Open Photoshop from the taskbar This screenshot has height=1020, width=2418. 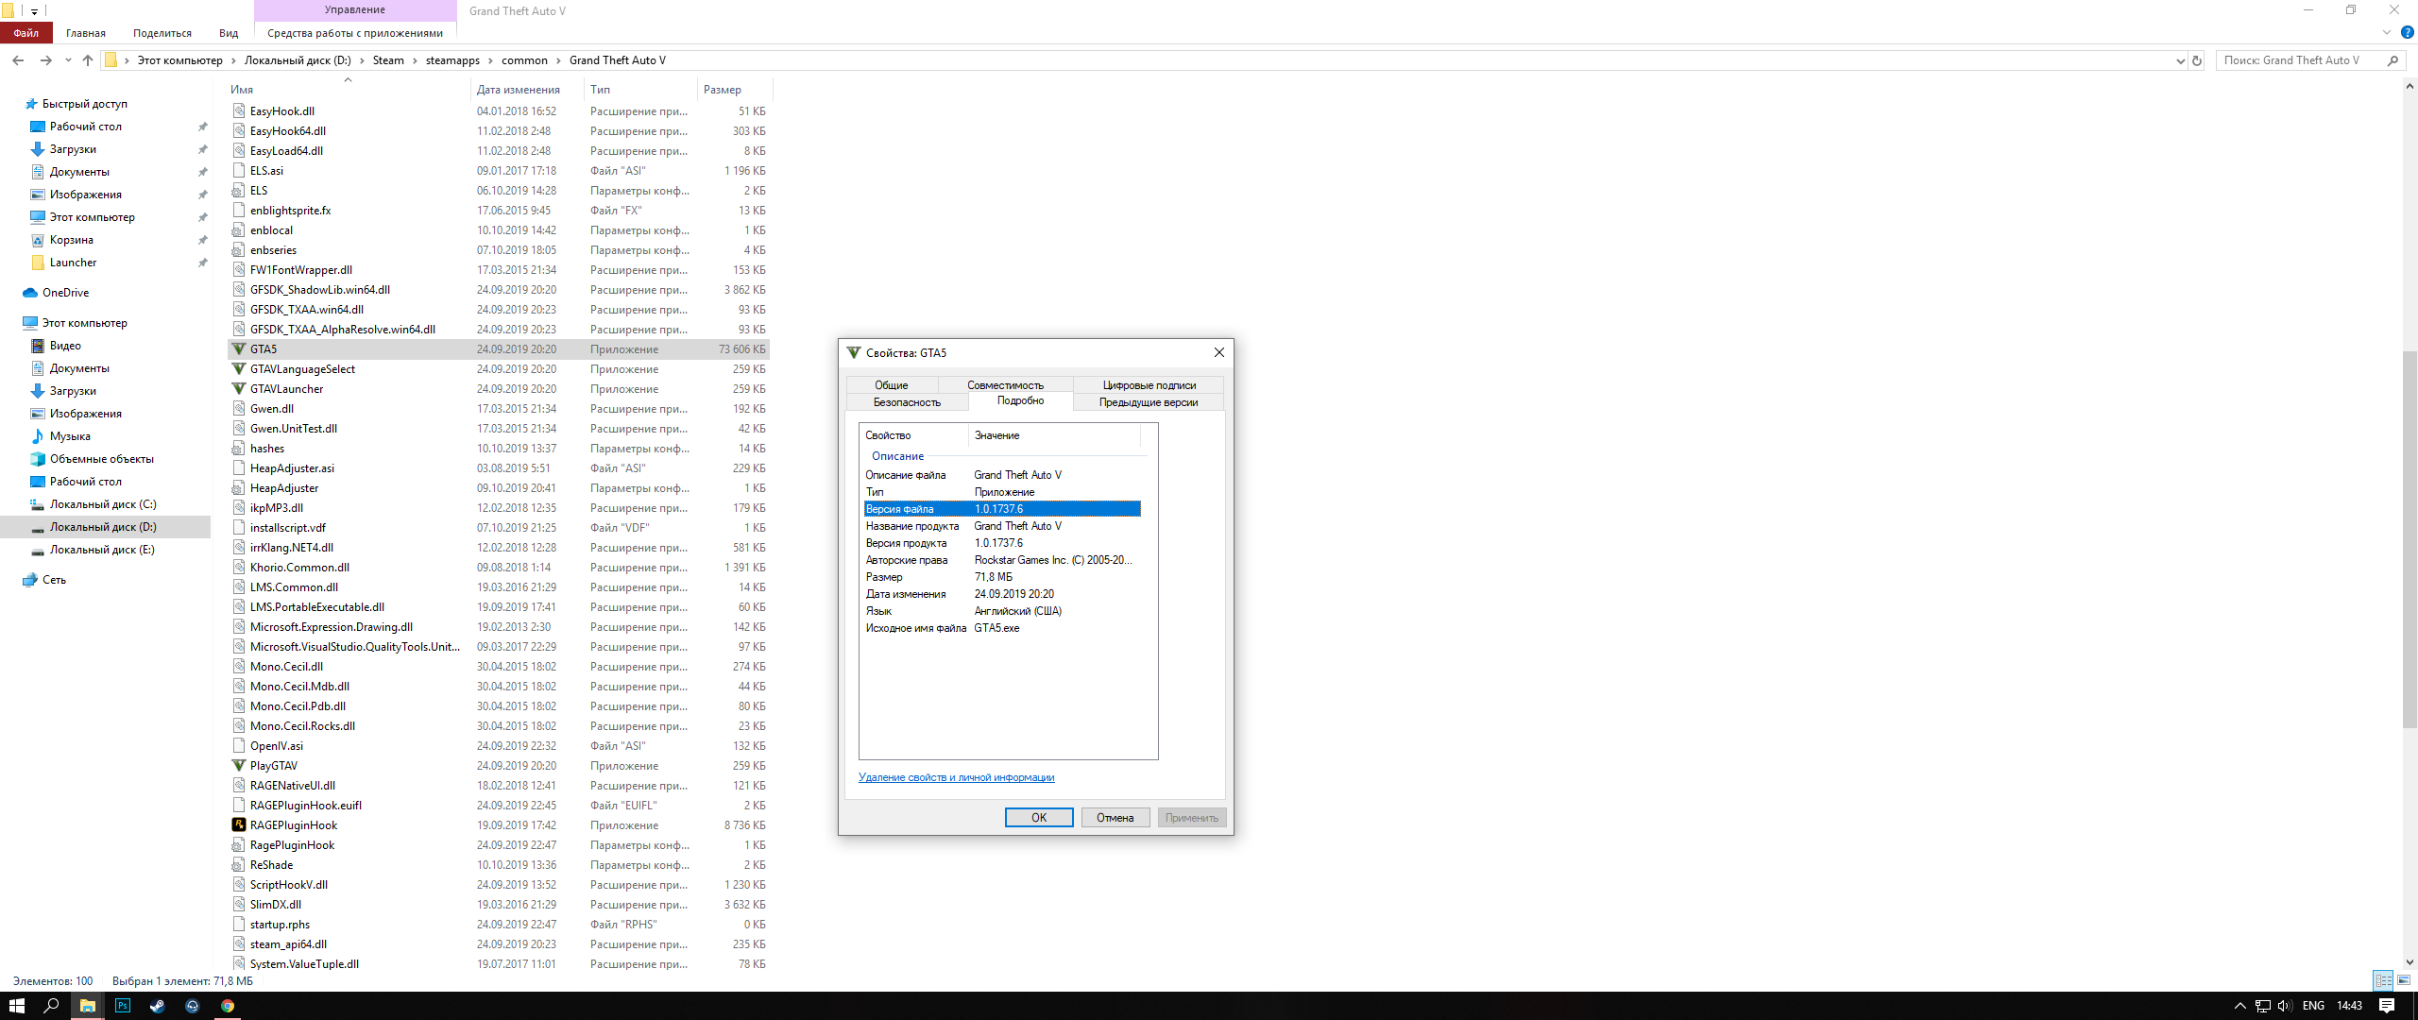click(x=123, y=1006)
